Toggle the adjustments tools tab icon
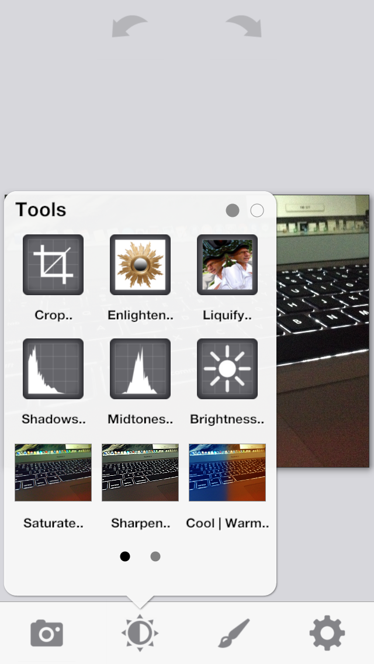The width and height of the screenshot is (374, 664). pyautogui.click(x=140, y=633)
